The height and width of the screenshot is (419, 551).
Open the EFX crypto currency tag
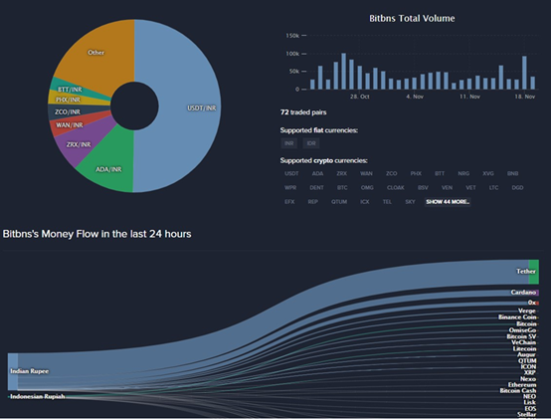click(x=289, y=202)
